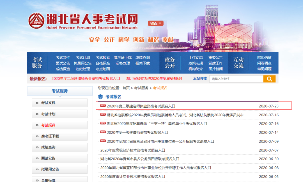Image resolution: width=303 pixels, height=182 pixels.
Task: Click the NEW badge on 一级建造师 row
Action: coord(103,132)
